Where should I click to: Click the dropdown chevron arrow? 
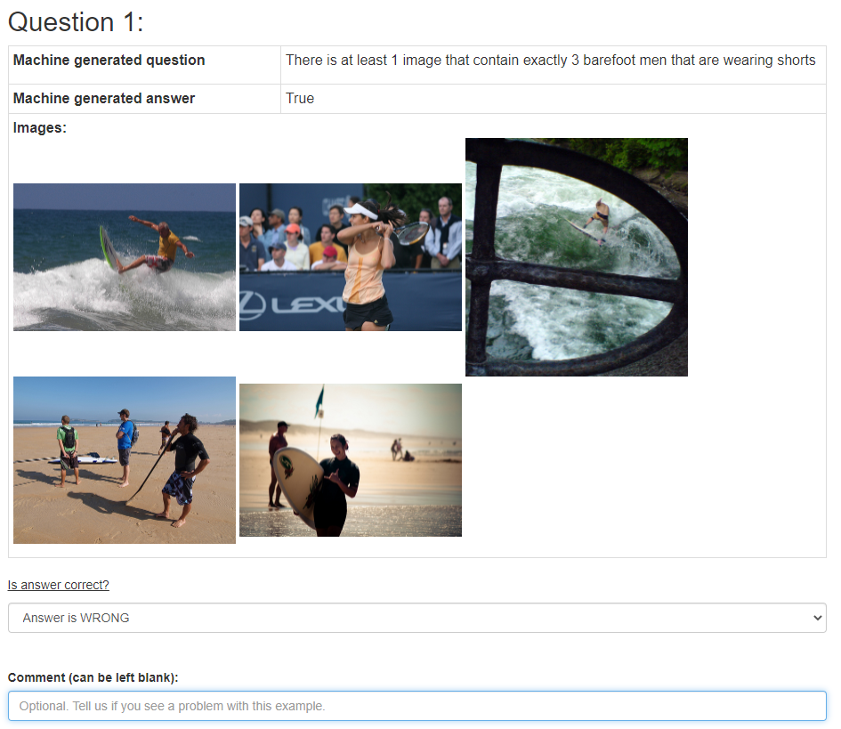click(817, 618)
